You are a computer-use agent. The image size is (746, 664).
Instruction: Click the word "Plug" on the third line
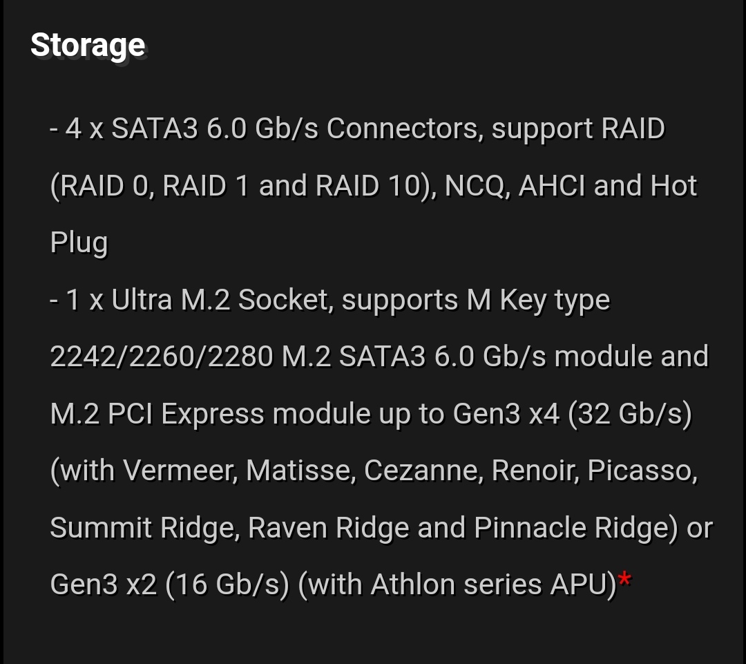click(79, 243)
